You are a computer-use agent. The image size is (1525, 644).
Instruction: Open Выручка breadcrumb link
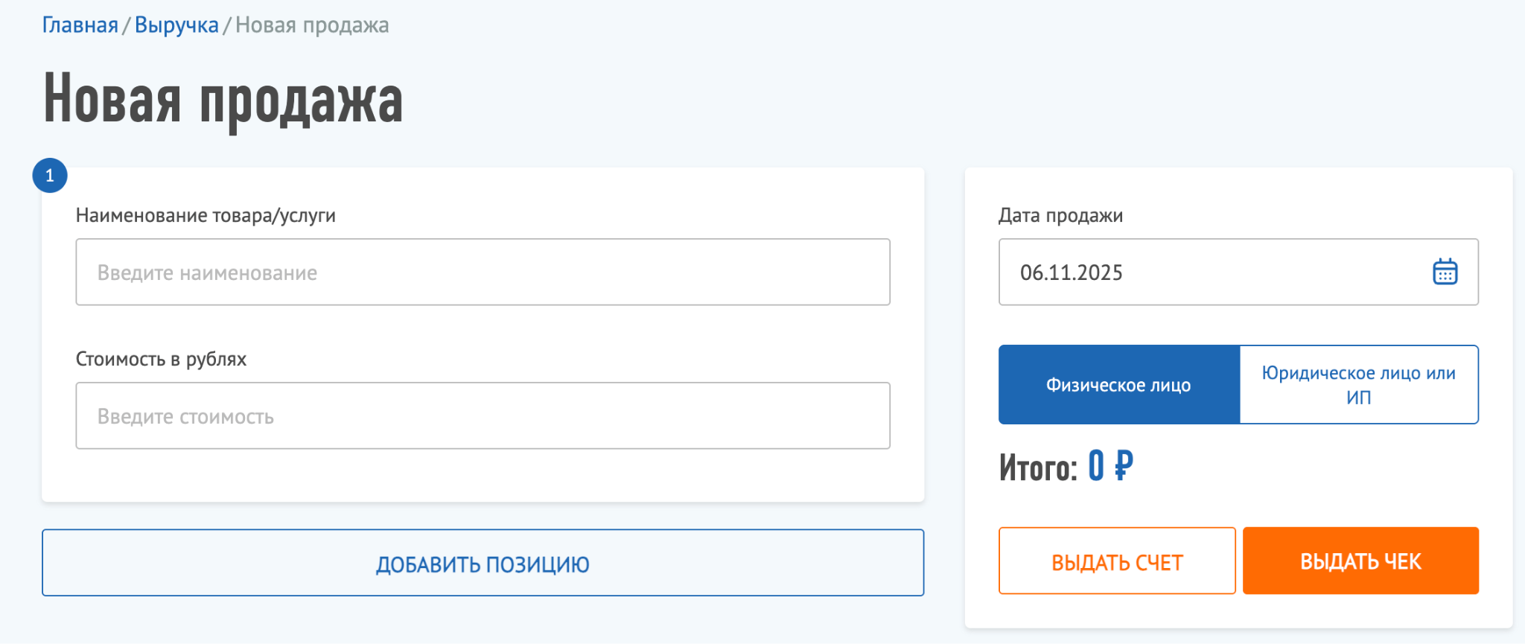pyautogui.click(x=176, y=25)
